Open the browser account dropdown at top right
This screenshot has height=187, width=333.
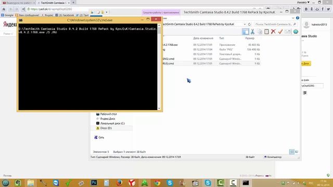(303, 2)
